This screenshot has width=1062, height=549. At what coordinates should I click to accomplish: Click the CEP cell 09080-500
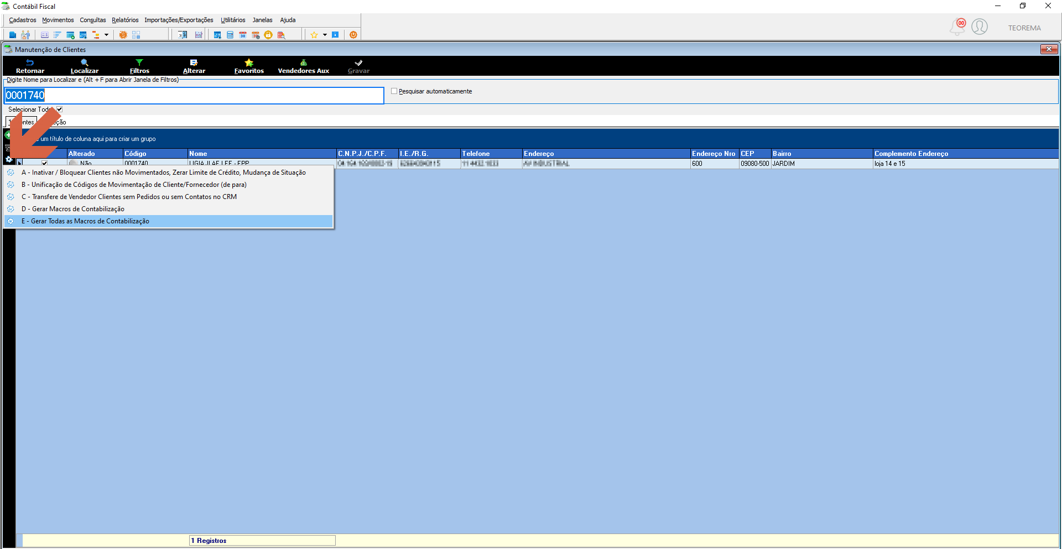click(x=755, y=164)
